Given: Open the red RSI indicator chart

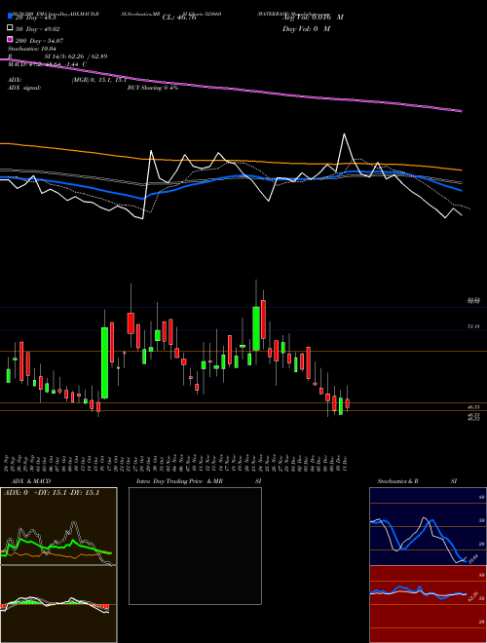Looking at the screenshot, I should click(428, 604).
